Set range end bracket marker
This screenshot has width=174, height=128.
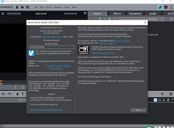click(23, 87)
